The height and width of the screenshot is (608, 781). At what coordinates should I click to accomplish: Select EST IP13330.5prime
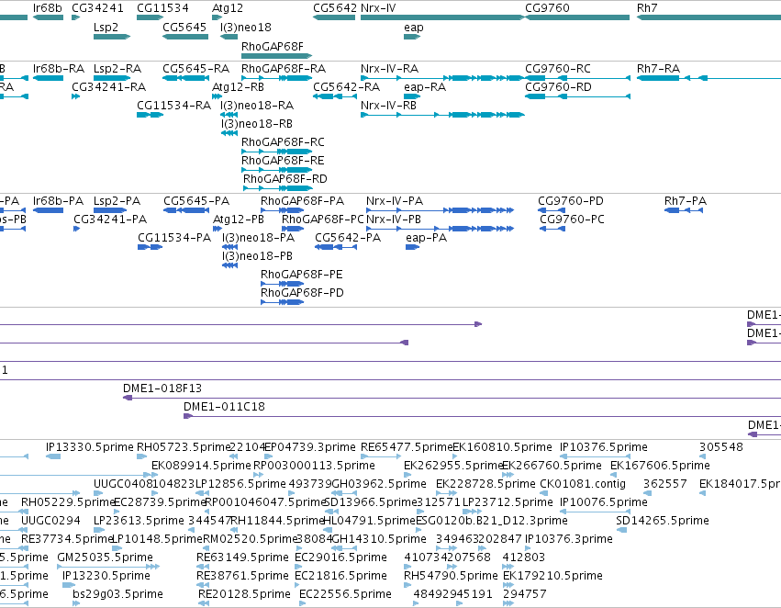click(90, 447)
